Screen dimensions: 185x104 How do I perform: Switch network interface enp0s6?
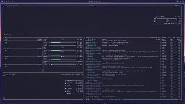[78, 74]
